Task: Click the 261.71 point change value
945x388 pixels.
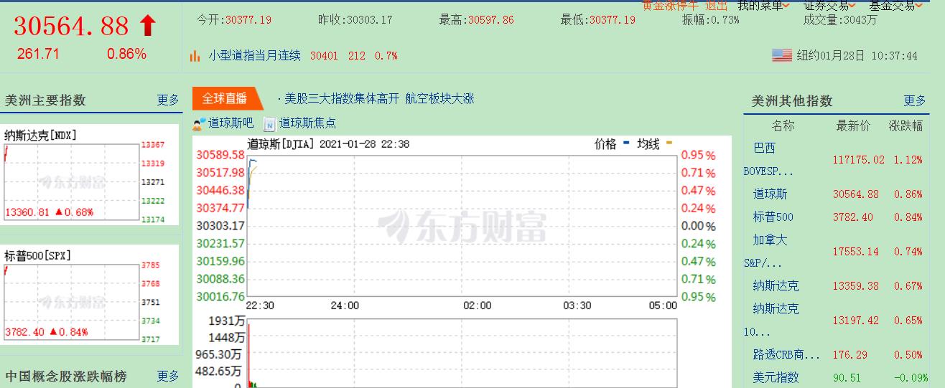Action: [37, 54]
